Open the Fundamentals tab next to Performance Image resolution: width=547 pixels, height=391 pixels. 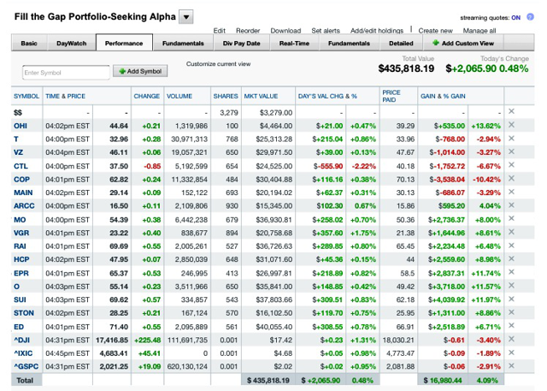pos(183,44)
